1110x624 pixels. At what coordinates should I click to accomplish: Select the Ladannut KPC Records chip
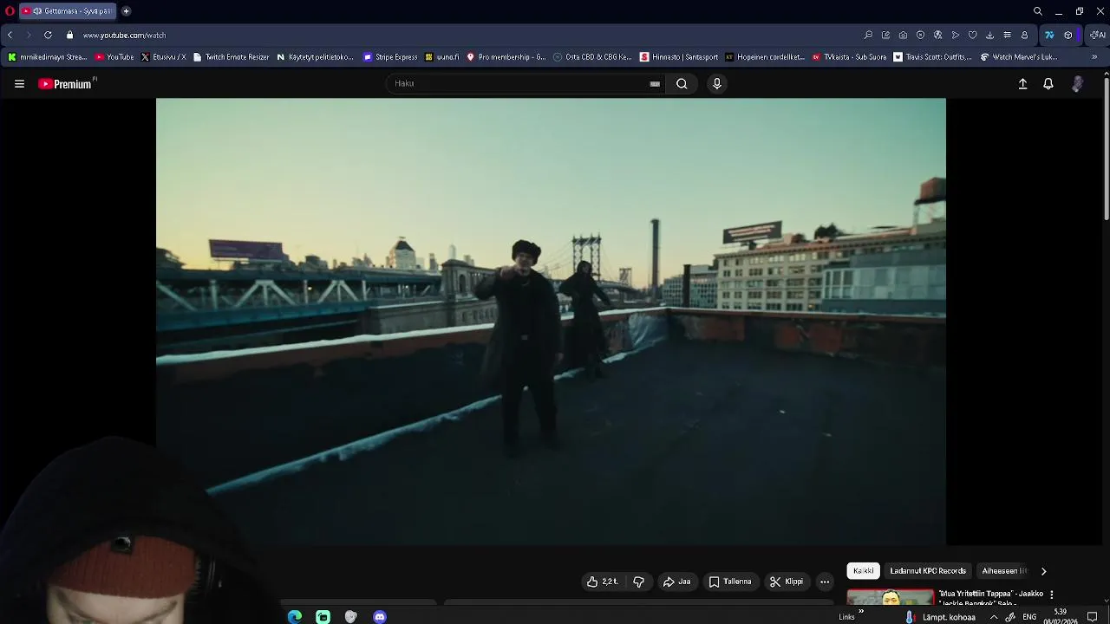pyautogui.click(x=928, y=571)
